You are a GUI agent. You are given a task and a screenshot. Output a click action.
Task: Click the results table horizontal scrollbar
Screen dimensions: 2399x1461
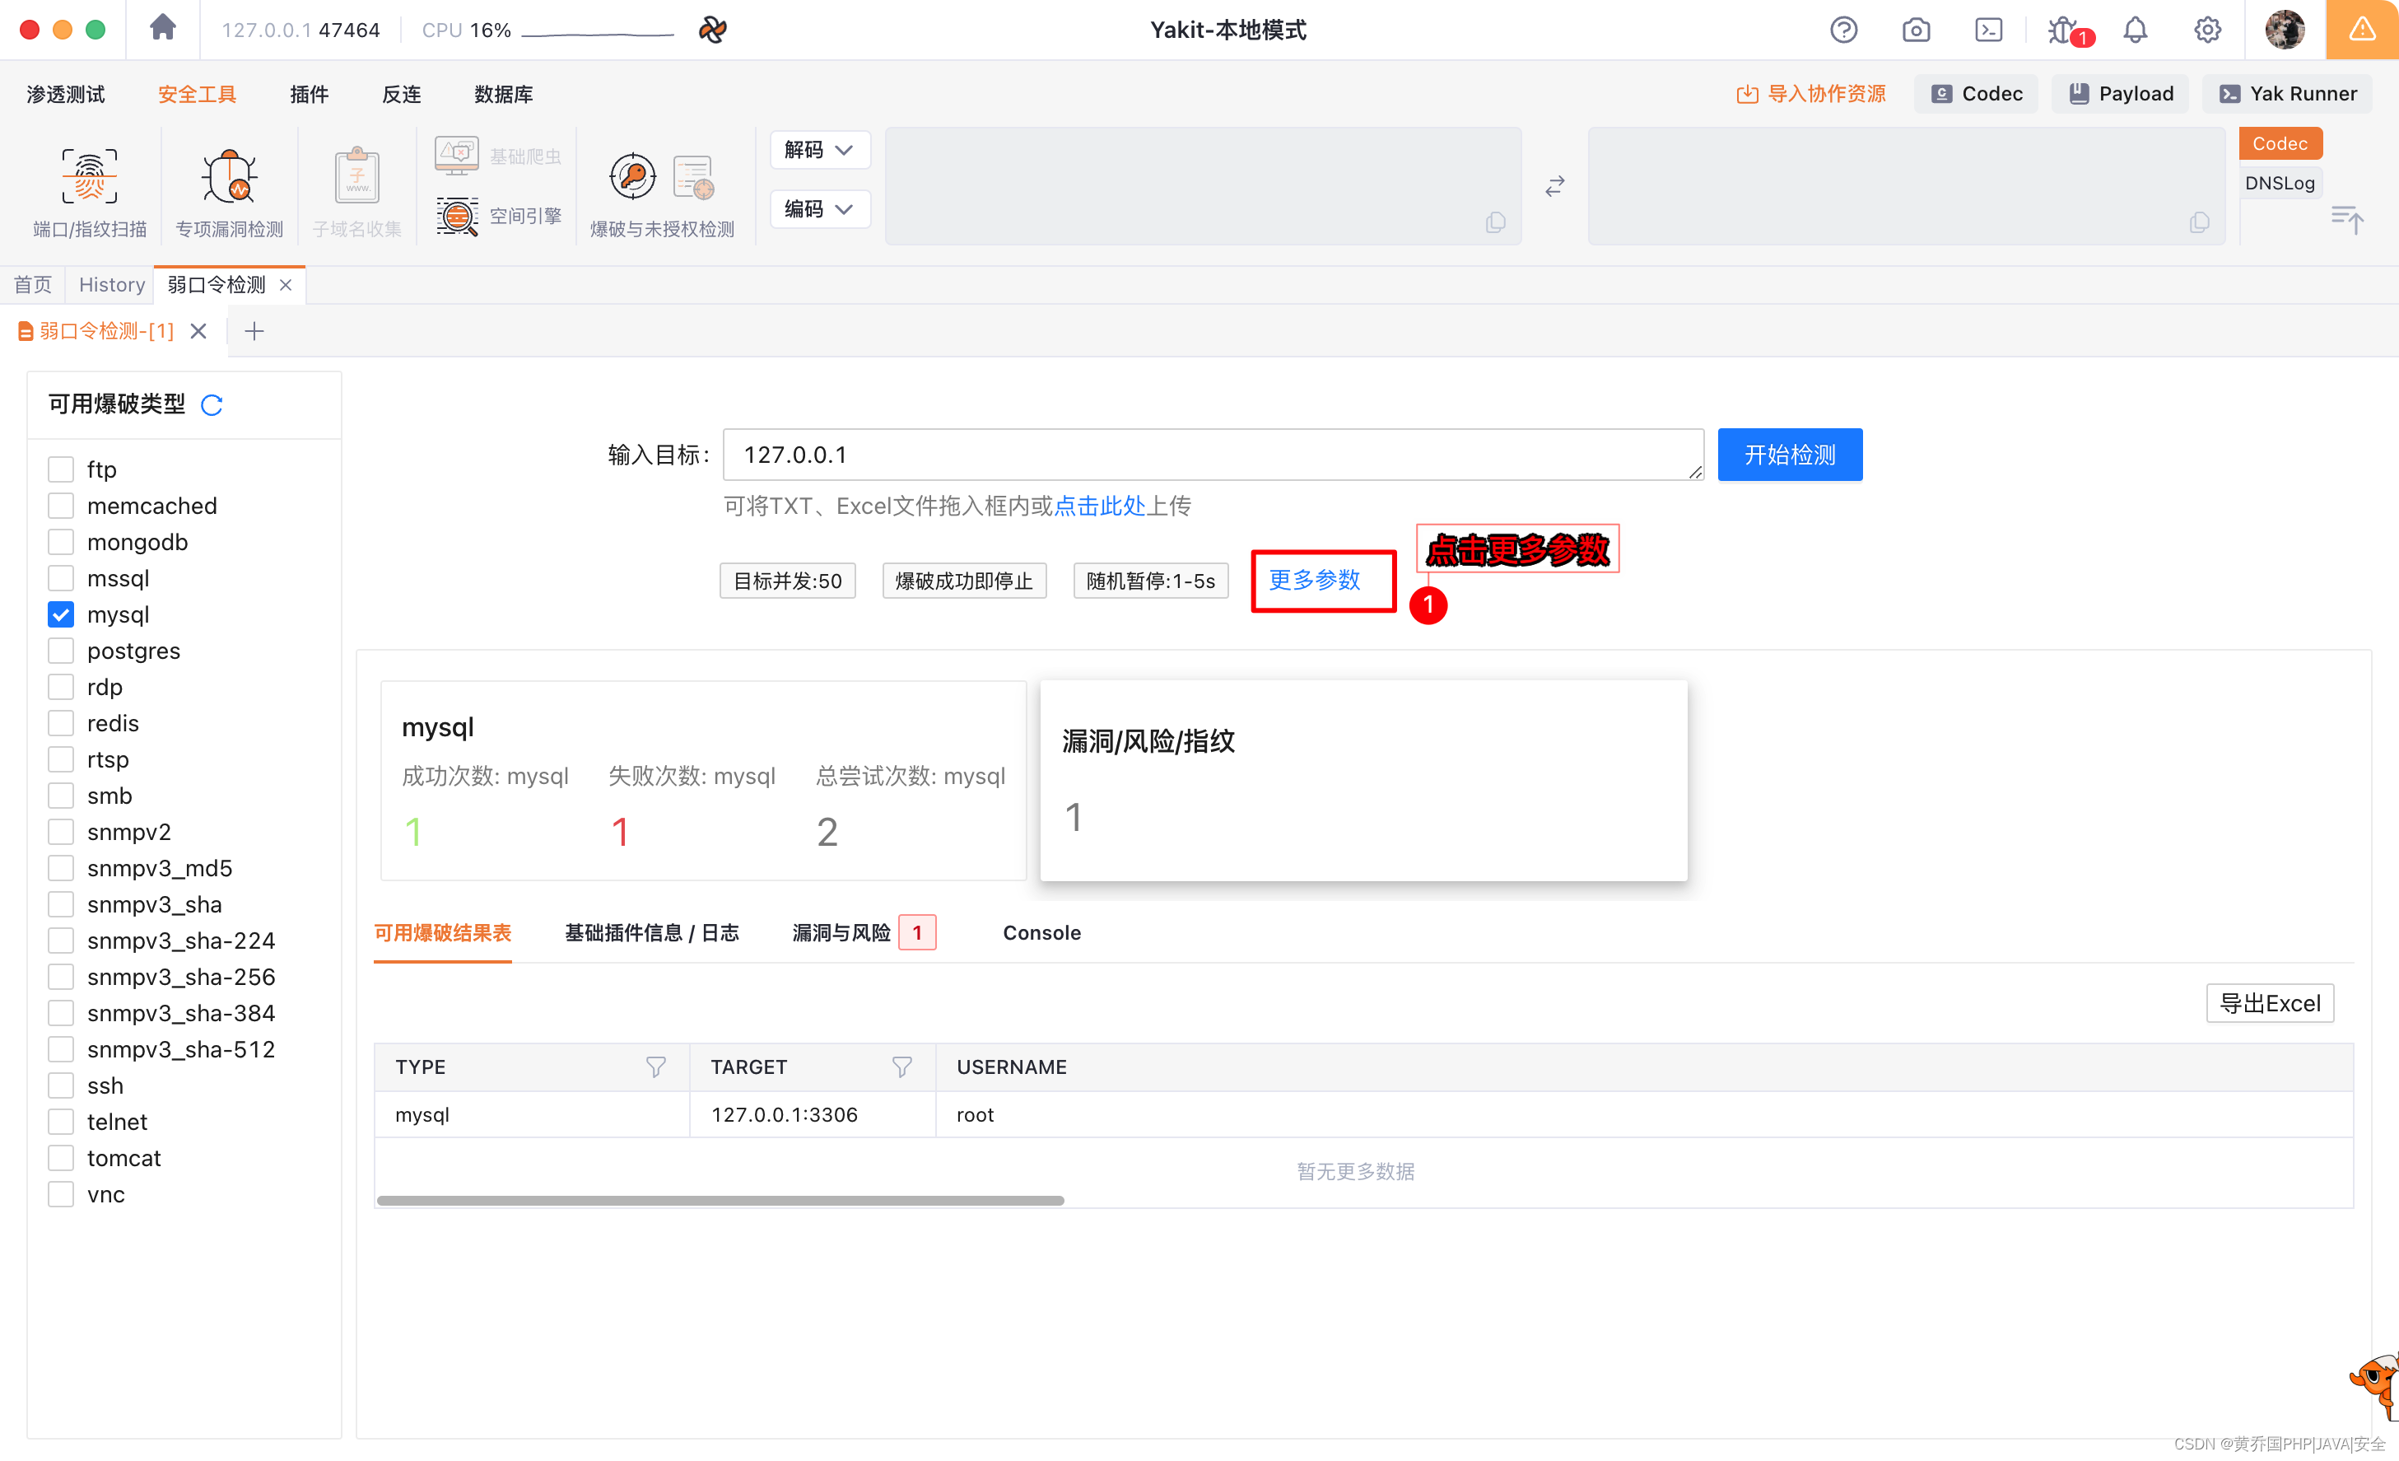click(x=720, y=1200)
